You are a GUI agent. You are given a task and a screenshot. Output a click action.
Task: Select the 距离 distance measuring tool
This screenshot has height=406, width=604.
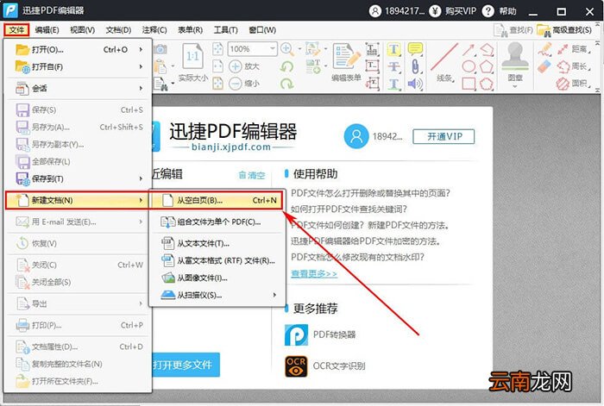point(574,49)
